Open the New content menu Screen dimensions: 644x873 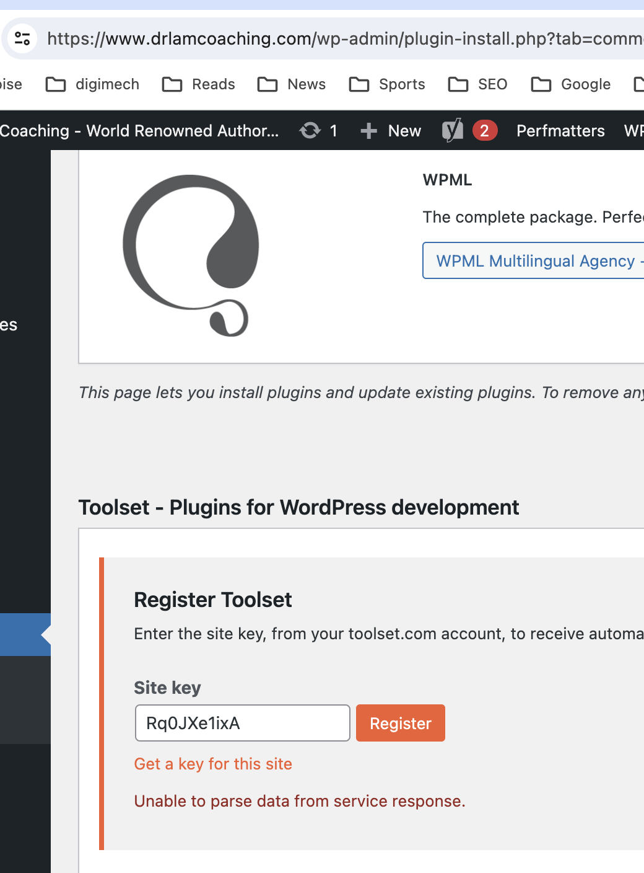click(x=391, y=131)
